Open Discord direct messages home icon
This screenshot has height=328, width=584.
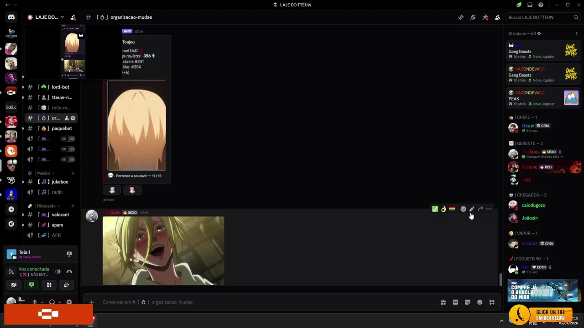(x=11, y=17)
